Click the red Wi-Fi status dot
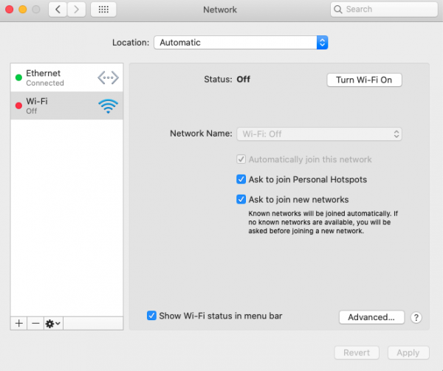 (x=18, y=105)
